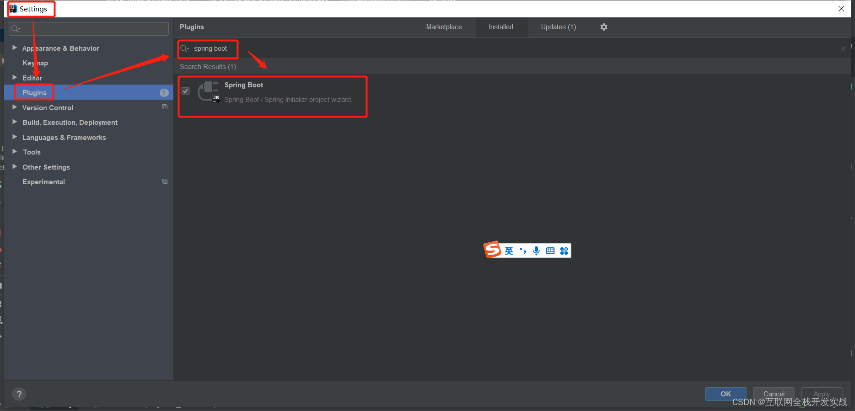Uncheck the Spring Boot plugin checkbox
Viewport: 855px width, 411px height.
[186, 91]
